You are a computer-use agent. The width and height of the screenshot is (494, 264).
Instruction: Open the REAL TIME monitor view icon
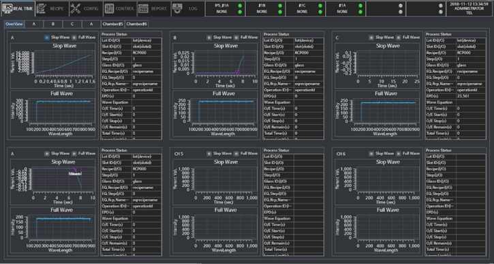click(7, 8)
